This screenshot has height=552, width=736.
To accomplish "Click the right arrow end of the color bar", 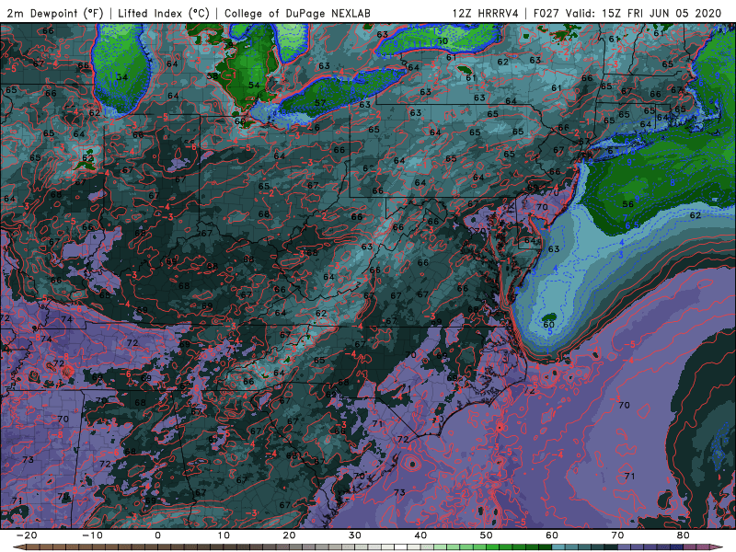I will 718,547.
